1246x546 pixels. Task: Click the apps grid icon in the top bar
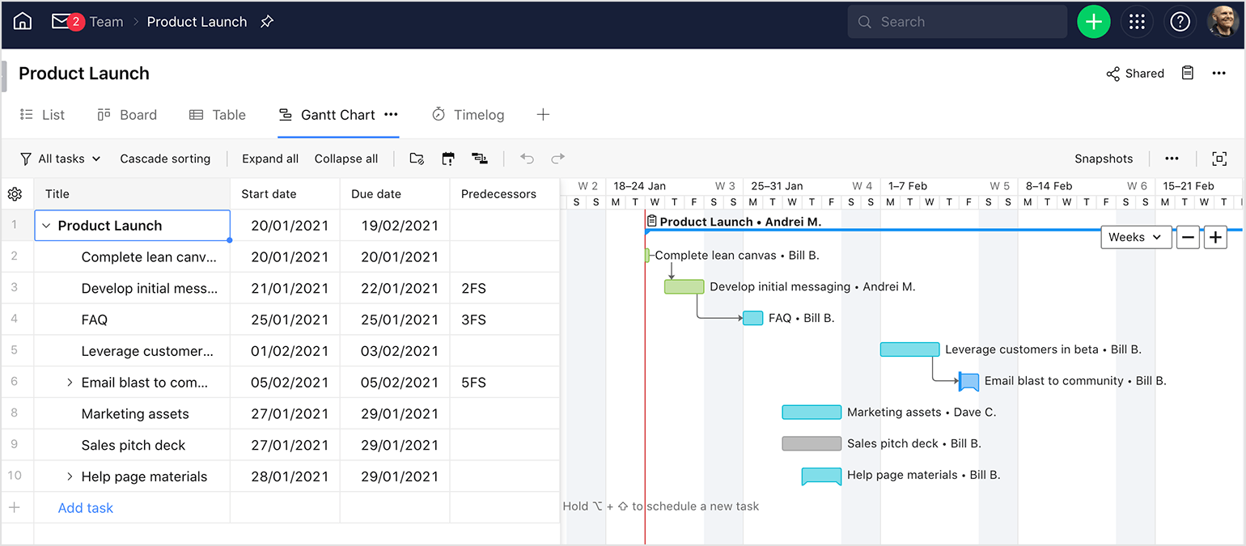point(1138,22)
